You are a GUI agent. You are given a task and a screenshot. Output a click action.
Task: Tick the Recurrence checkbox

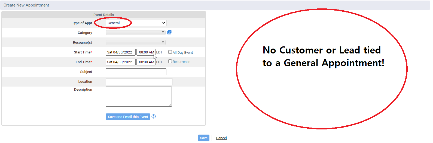click(170, 61)
